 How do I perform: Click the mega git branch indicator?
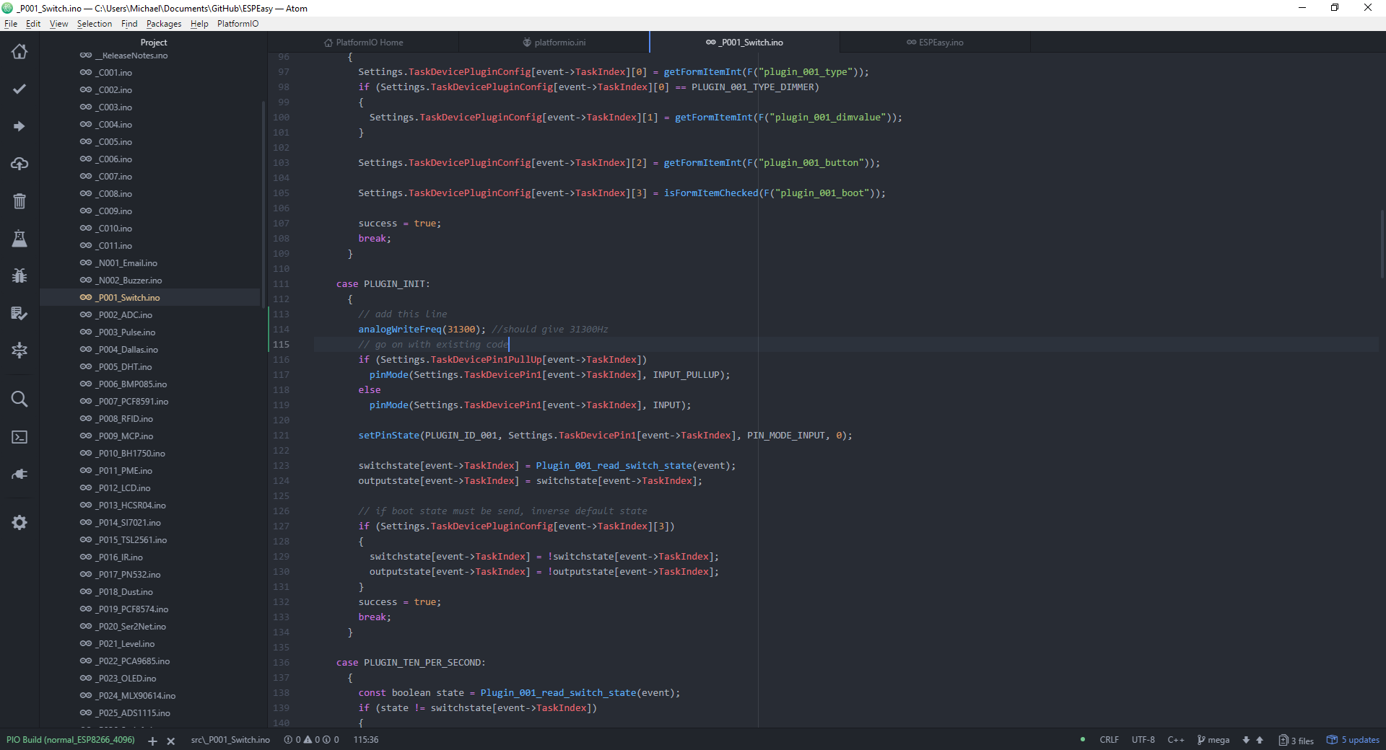(1213, 740)
